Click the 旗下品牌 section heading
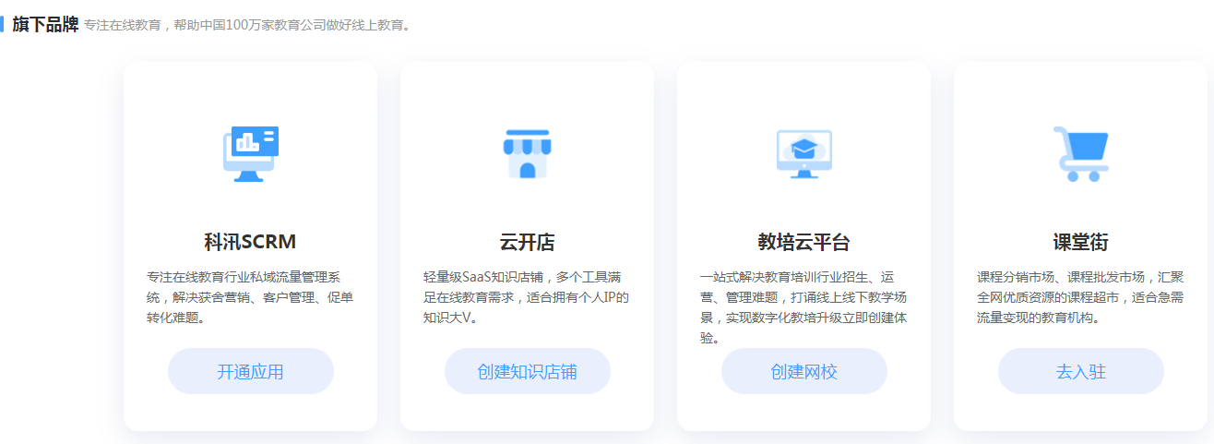This screenshot has height=444, width=1214. 45,24
